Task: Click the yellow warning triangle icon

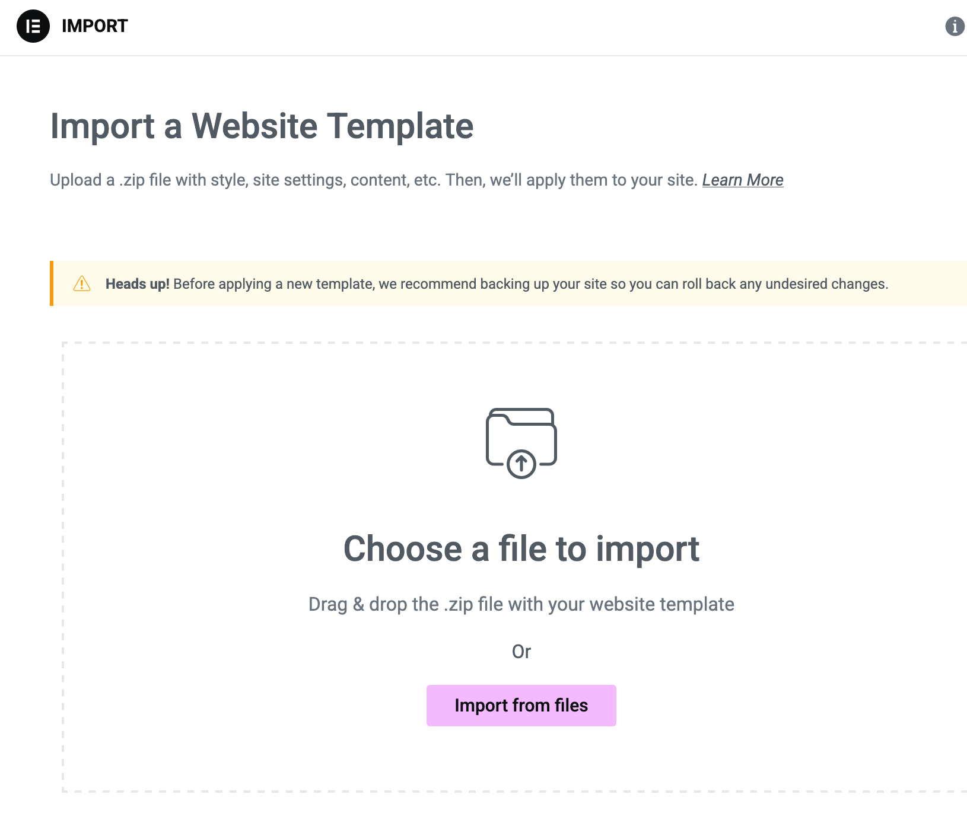Action: coord(82,284)
